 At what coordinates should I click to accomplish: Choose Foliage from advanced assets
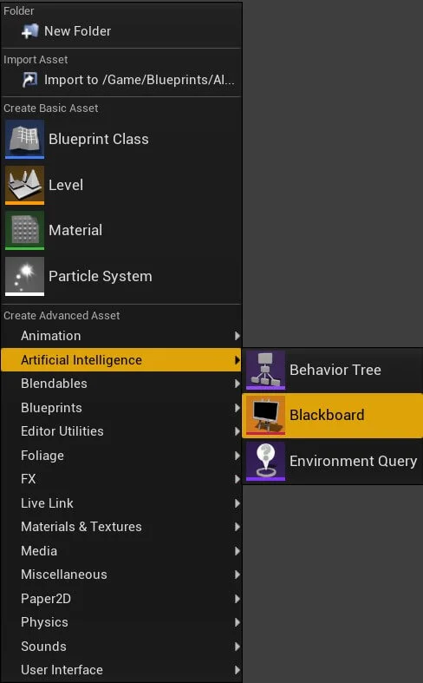click(x=121, y=456)
